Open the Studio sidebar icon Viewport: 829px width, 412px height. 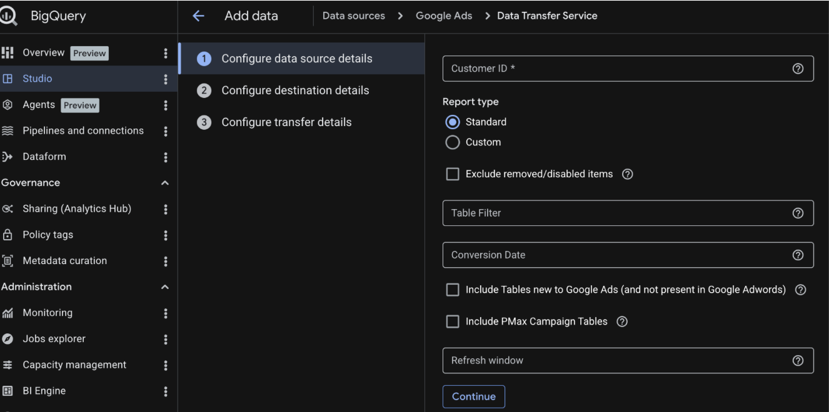point(8,79)
